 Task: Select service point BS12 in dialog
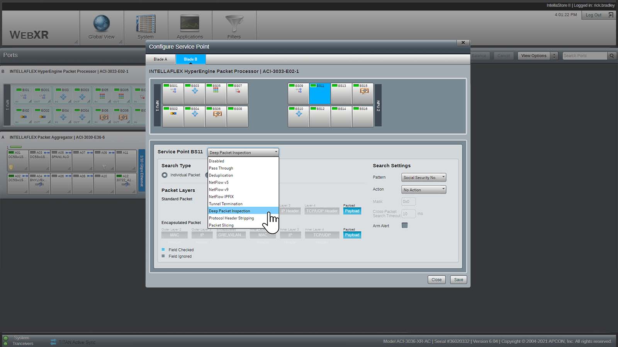coord(320,116)
